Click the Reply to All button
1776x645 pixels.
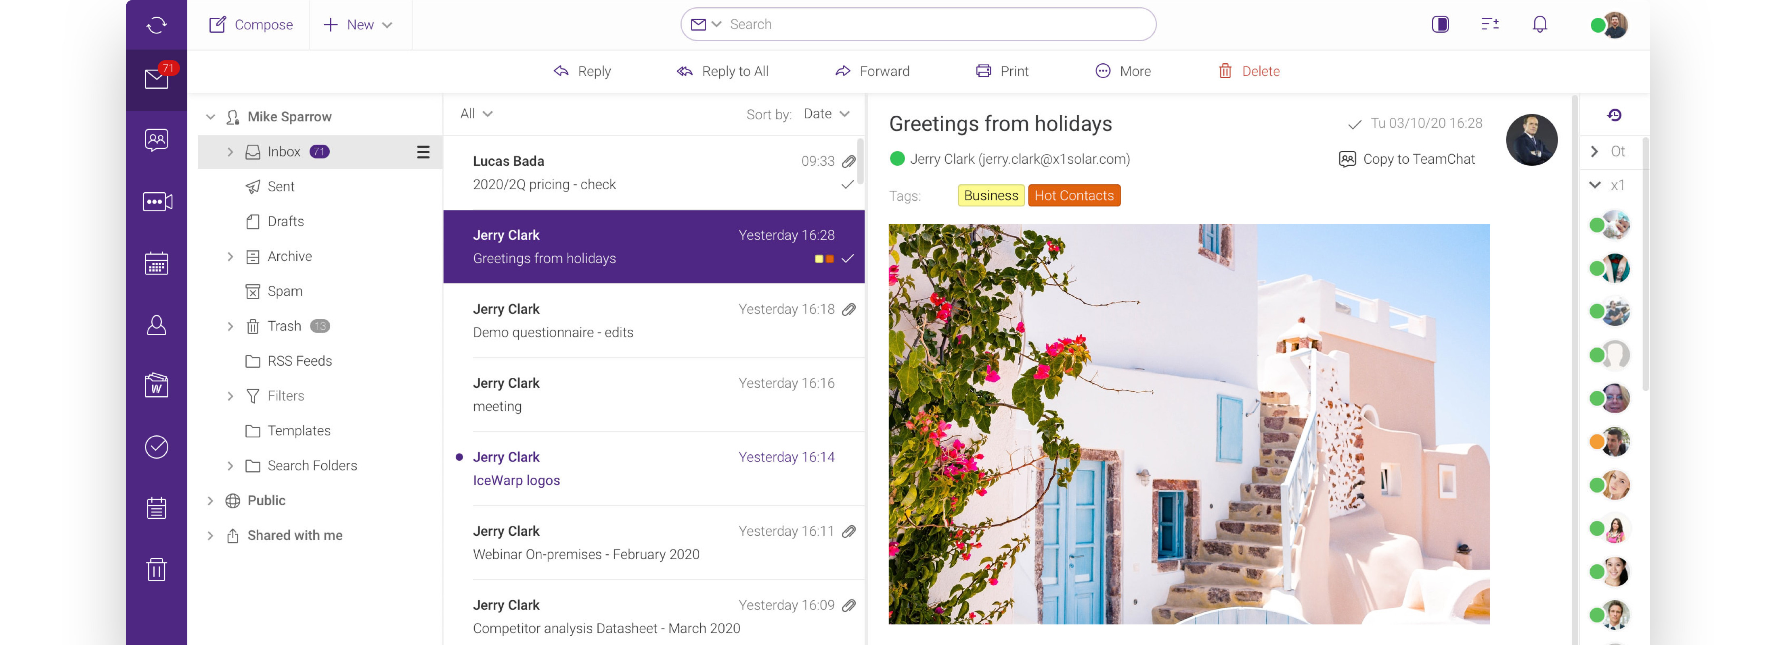pyautogui.click(x=723, y=72)
